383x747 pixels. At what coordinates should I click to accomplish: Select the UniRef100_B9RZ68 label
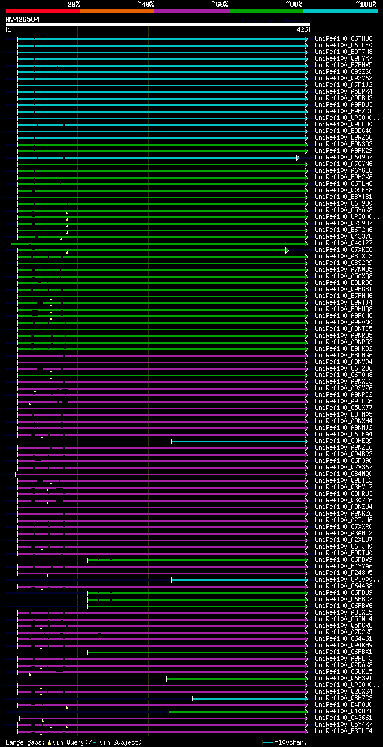344,138
